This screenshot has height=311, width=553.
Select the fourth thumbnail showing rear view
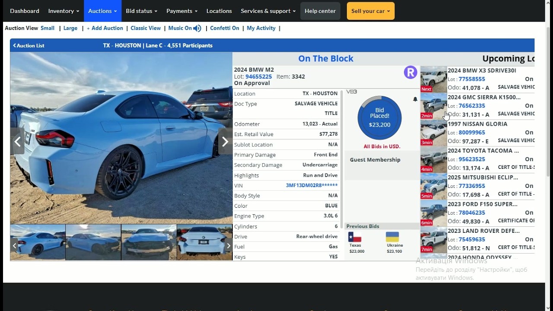tap(204, 242)
